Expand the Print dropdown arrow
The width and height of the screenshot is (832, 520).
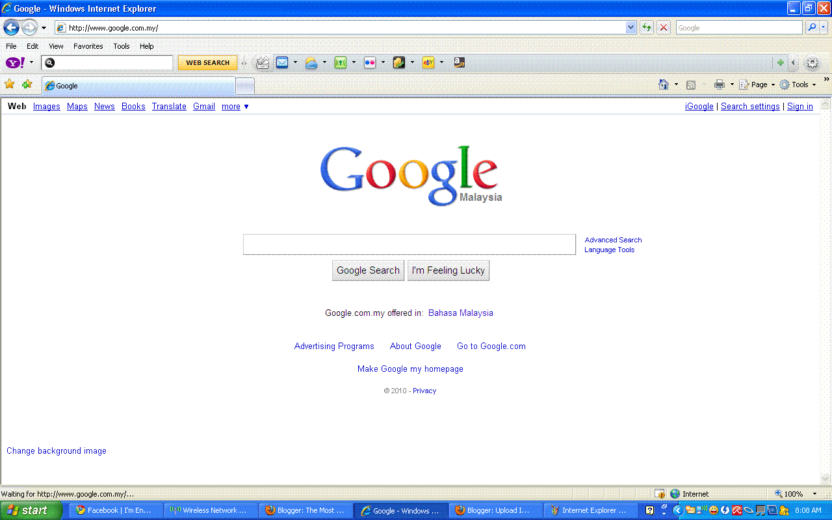pyautogui.click(x=732, y=84)
